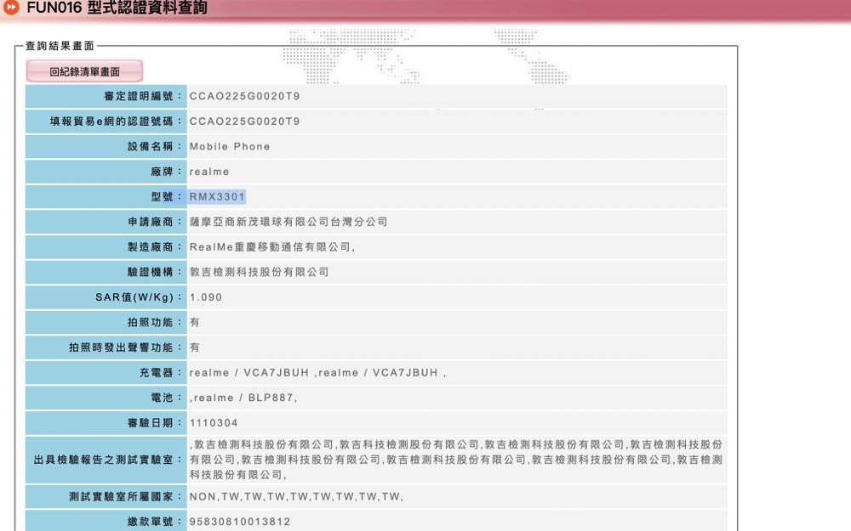Click the 有 value in the 拍照時發出聲響功能 row
Viewport: 851px width, 531px height.
pos(195,347)
